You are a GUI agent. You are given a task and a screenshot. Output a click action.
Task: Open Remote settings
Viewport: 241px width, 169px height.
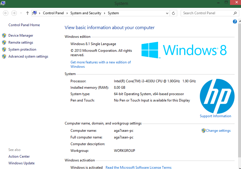pyautogui.click(x=21, y=42)
